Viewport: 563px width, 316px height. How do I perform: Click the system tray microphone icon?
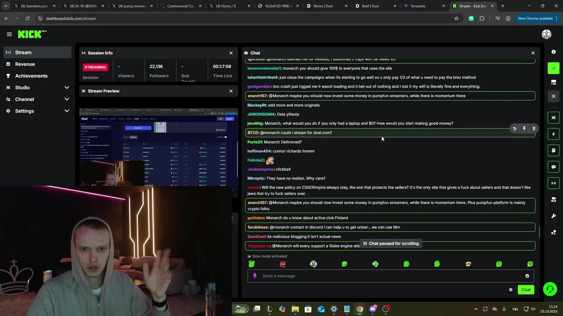(504, 309)
